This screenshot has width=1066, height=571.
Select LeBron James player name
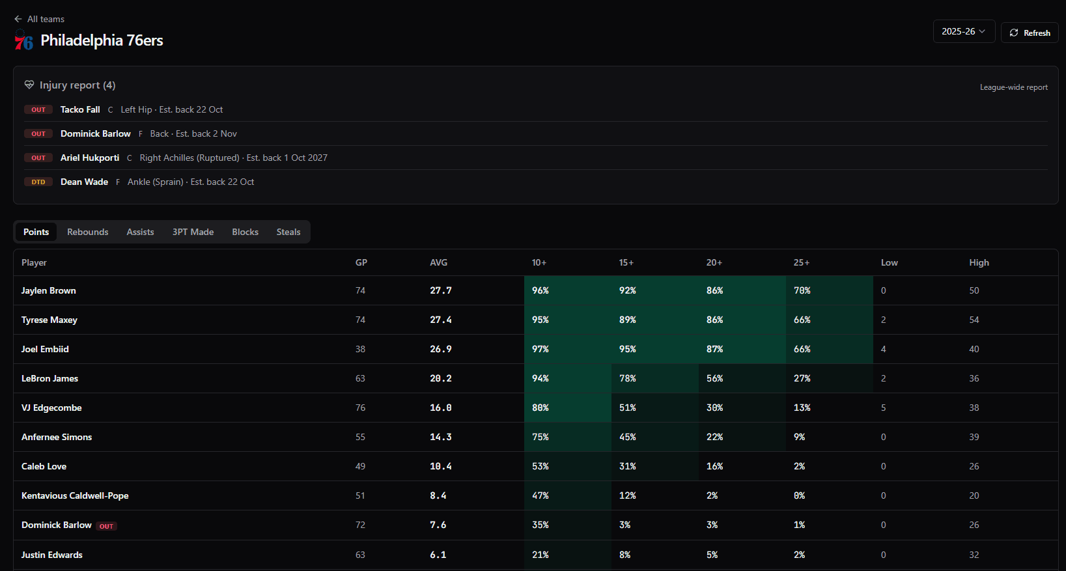(x=49, y=378)
